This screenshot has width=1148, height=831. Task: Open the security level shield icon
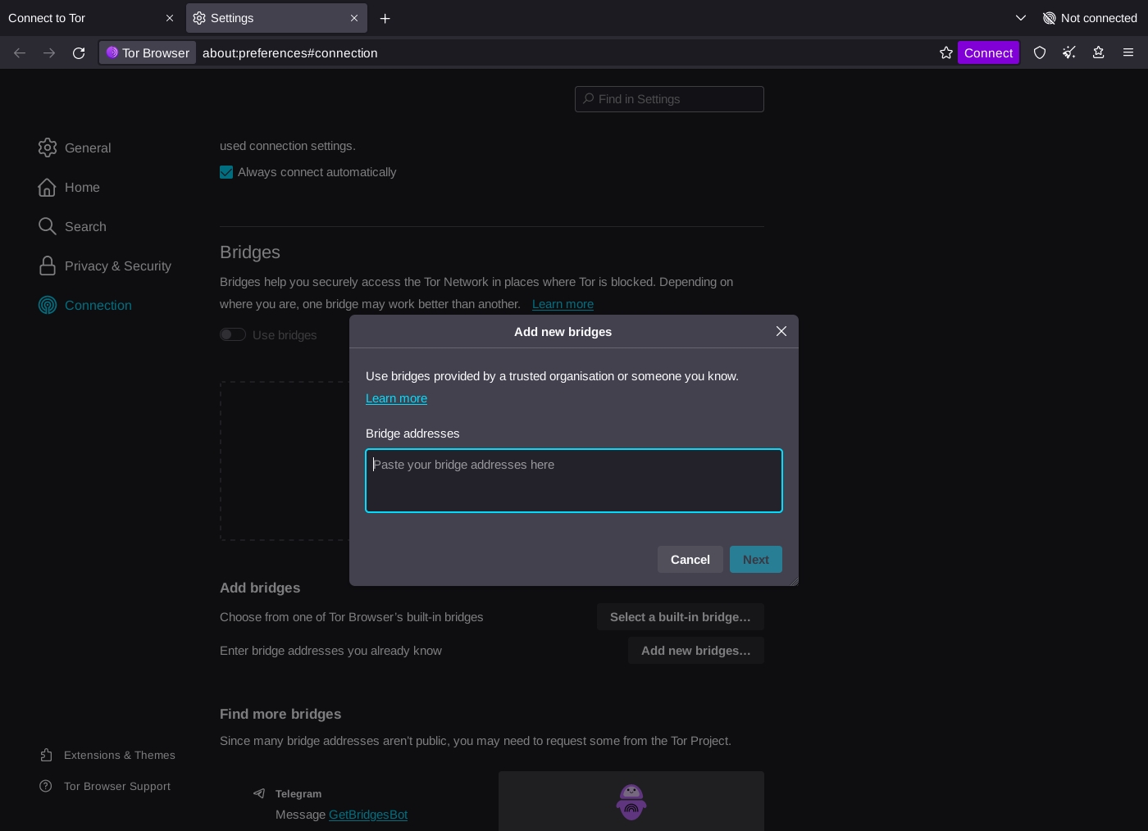point(1040,52)
